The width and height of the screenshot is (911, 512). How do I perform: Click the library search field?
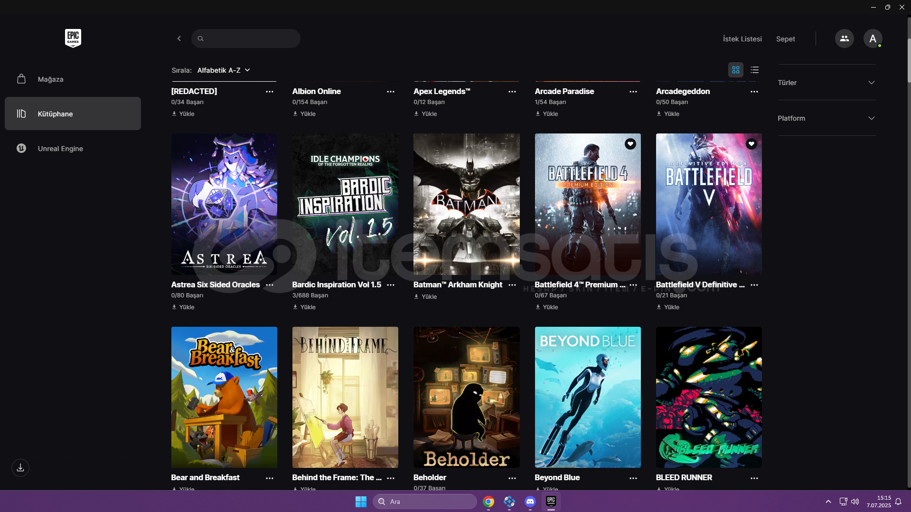click(246, 38)
